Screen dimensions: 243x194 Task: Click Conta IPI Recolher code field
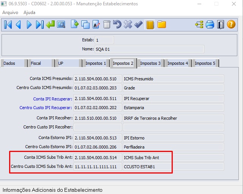(x=98, y=118)
